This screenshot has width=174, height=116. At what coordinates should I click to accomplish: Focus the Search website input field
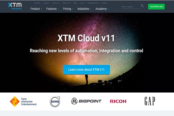[130, 7]
